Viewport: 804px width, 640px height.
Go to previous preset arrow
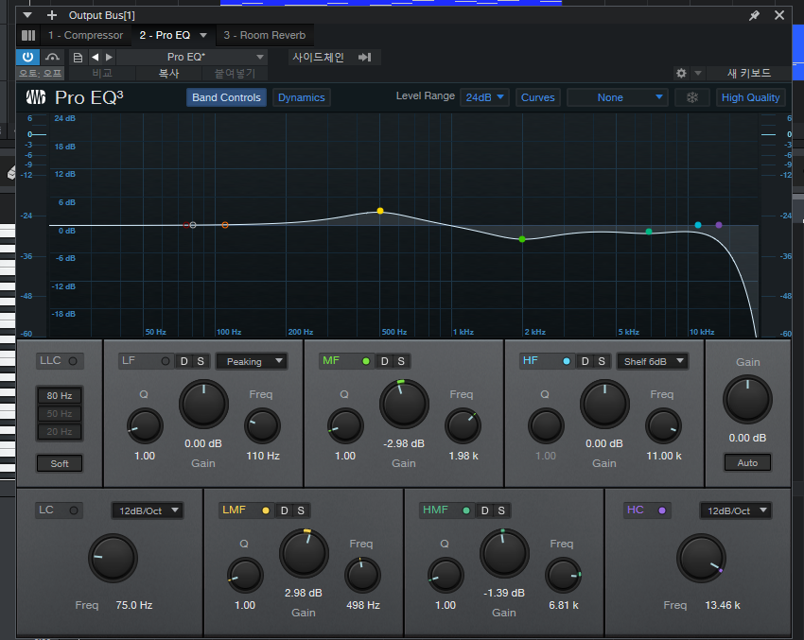[95, 58]
